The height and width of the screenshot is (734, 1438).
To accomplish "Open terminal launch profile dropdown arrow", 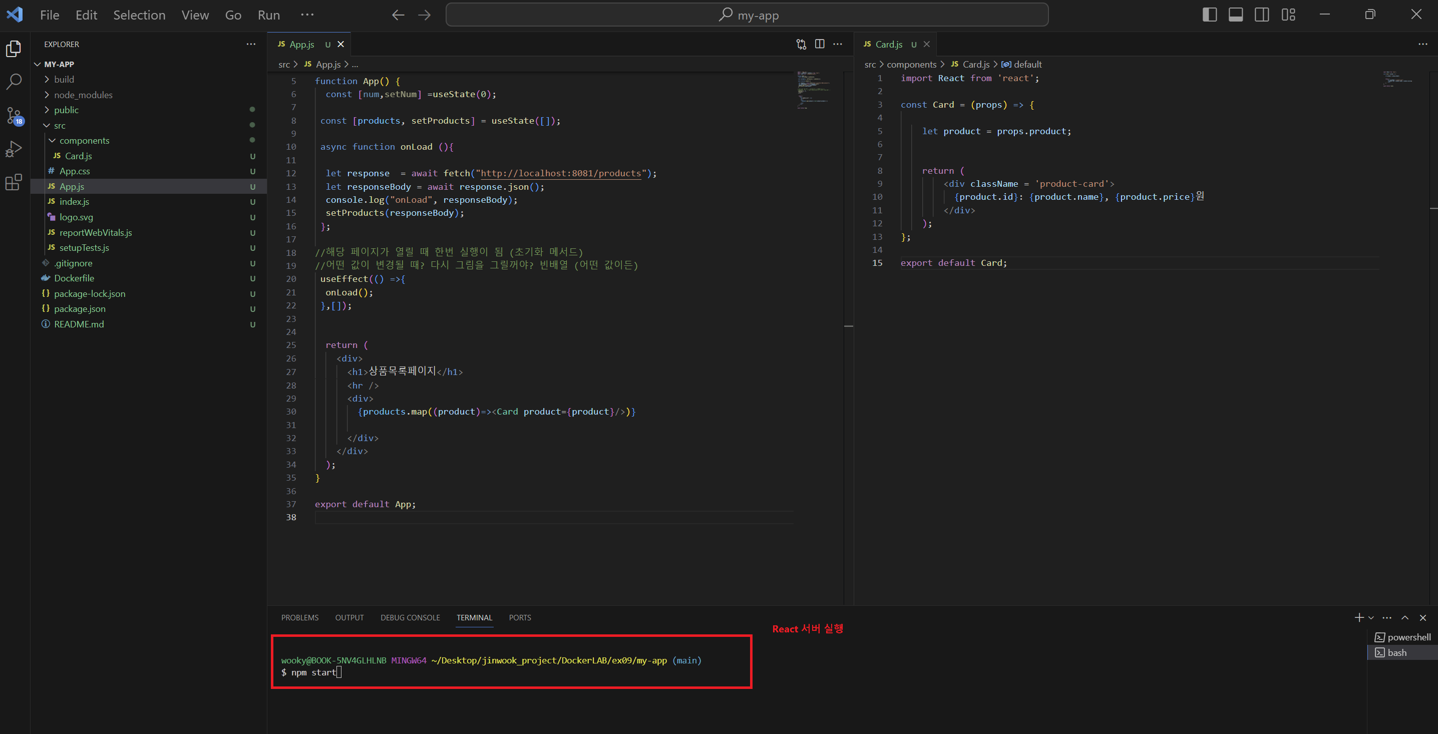I will coord(1371,618).
